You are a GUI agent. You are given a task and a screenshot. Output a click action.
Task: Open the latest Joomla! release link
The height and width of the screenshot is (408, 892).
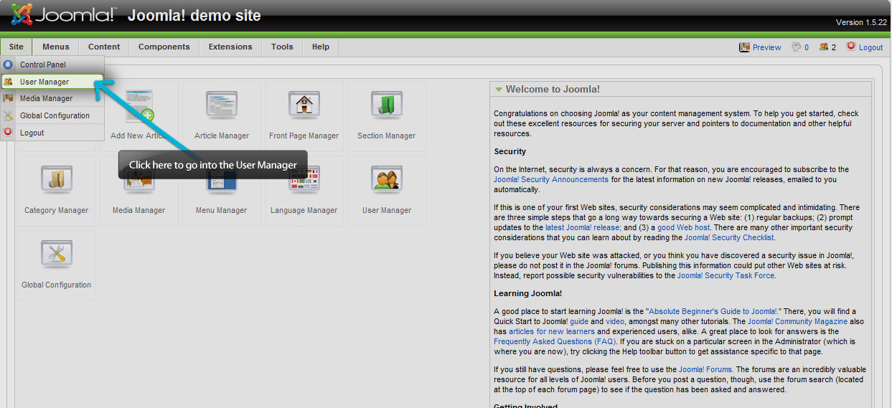[x=583, y=227]
